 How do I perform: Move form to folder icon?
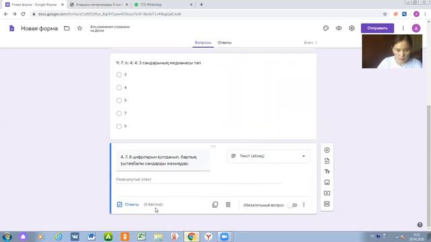(x=67, y=28)
